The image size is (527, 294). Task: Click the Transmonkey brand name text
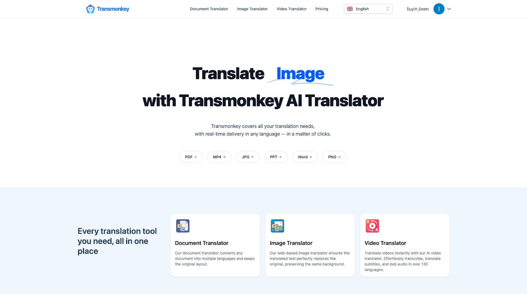[x=113, y=9]
